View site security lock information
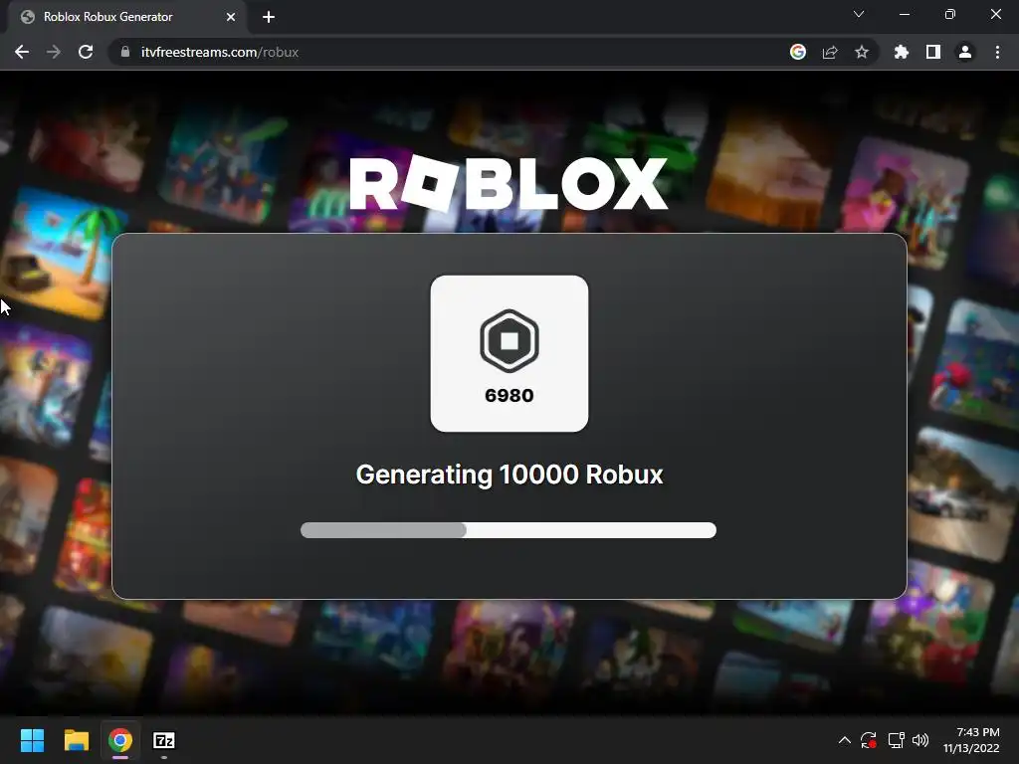This screenshot has height=764, width=1019. (125, 52)
